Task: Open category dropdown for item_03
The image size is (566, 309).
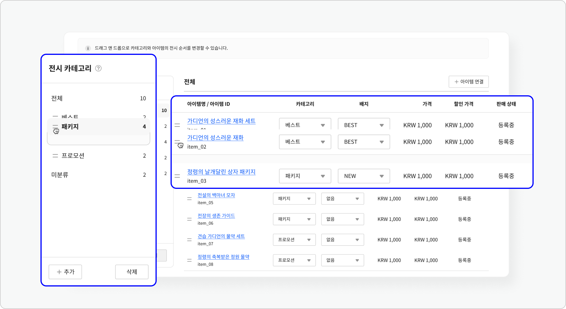Action: click(x=305, y=176)
